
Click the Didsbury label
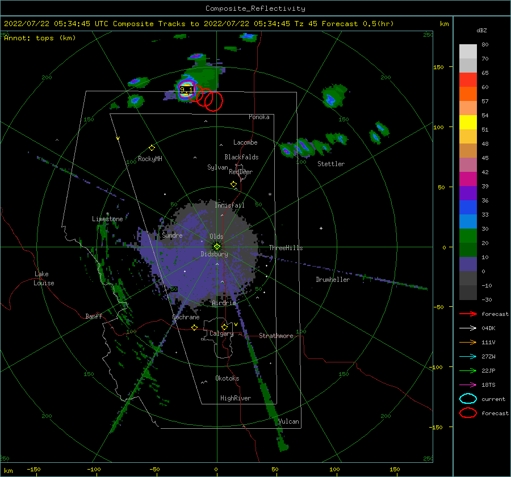coord(215,254)
